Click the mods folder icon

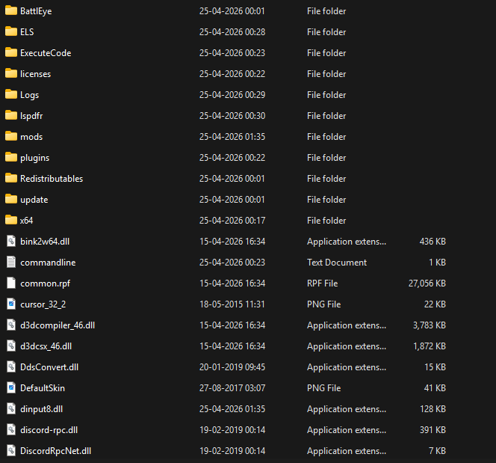point(10,137)
